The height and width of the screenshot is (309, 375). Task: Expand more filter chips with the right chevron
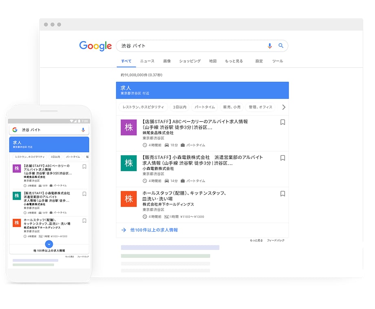pyautogui.click(x=284, y=107)
